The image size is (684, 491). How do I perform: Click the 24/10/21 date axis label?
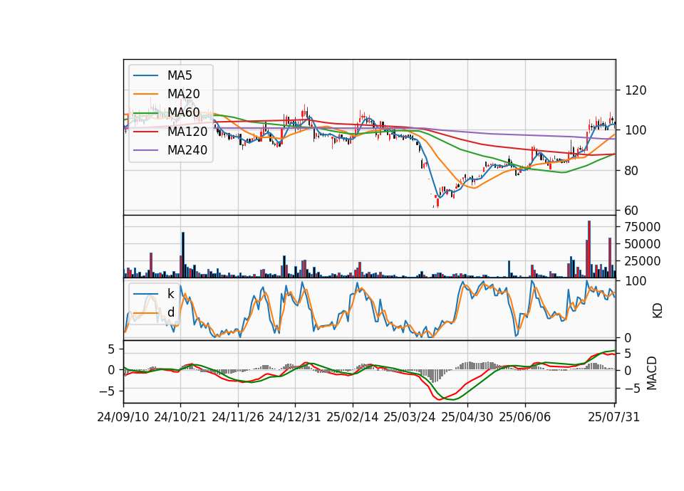click(x=180, y=417)
